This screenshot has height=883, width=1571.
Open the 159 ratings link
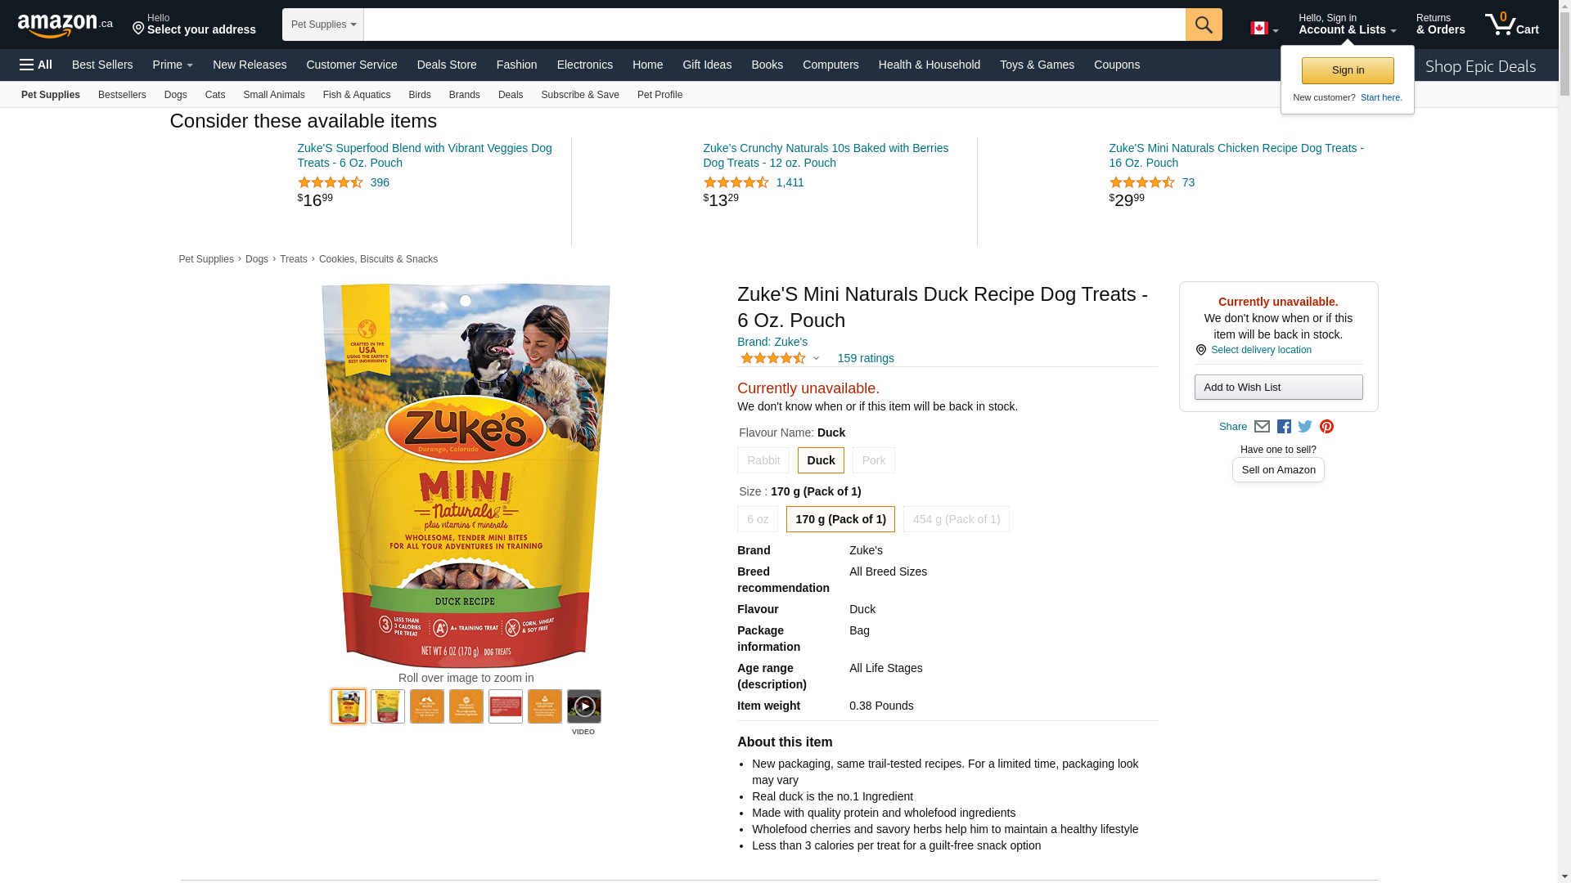865,358
